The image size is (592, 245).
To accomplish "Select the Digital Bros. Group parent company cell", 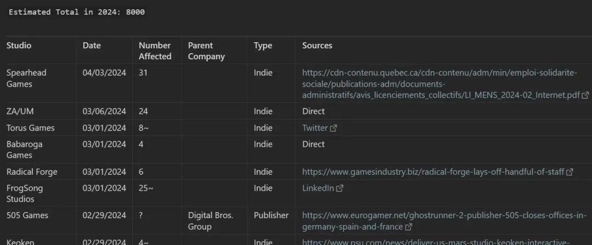I will 210,221.
